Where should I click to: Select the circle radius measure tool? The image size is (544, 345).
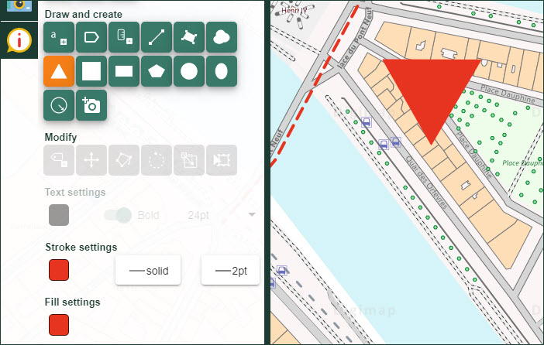click(x=59, y=105)
